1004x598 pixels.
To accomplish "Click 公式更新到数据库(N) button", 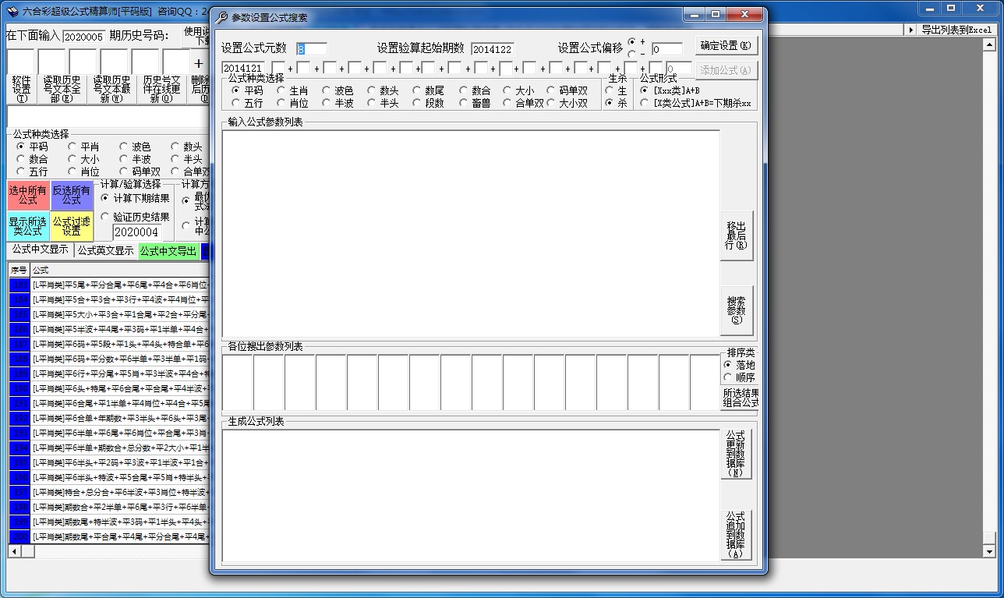I will click(735, 454).
